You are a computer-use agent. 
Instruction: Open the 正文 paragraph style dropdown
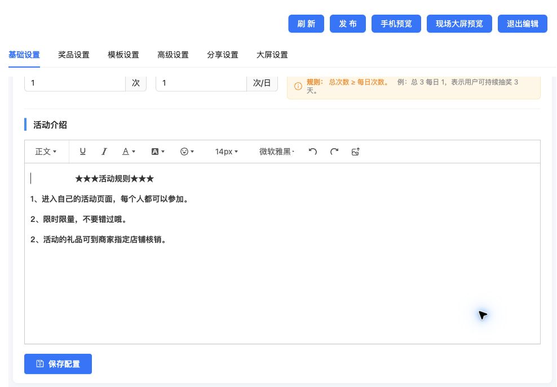(x=46, y=152)
